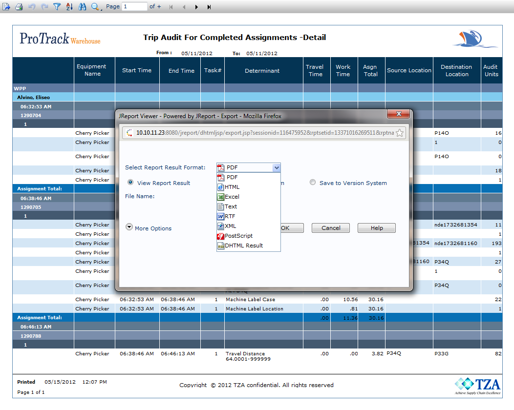Select PDF from the format list
This screenshot has height=410, width=514.
[x=249, y=177]
